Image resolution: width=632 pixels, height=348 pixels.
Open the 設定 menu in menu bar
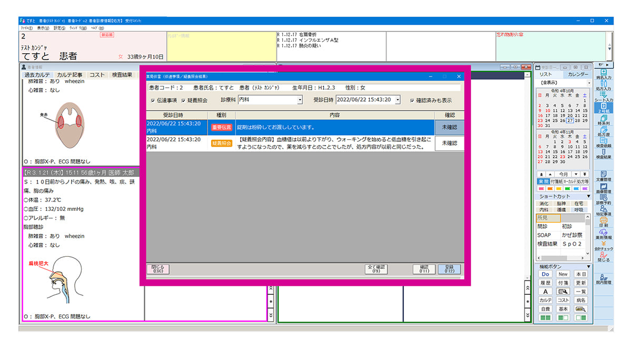point(59,28)
